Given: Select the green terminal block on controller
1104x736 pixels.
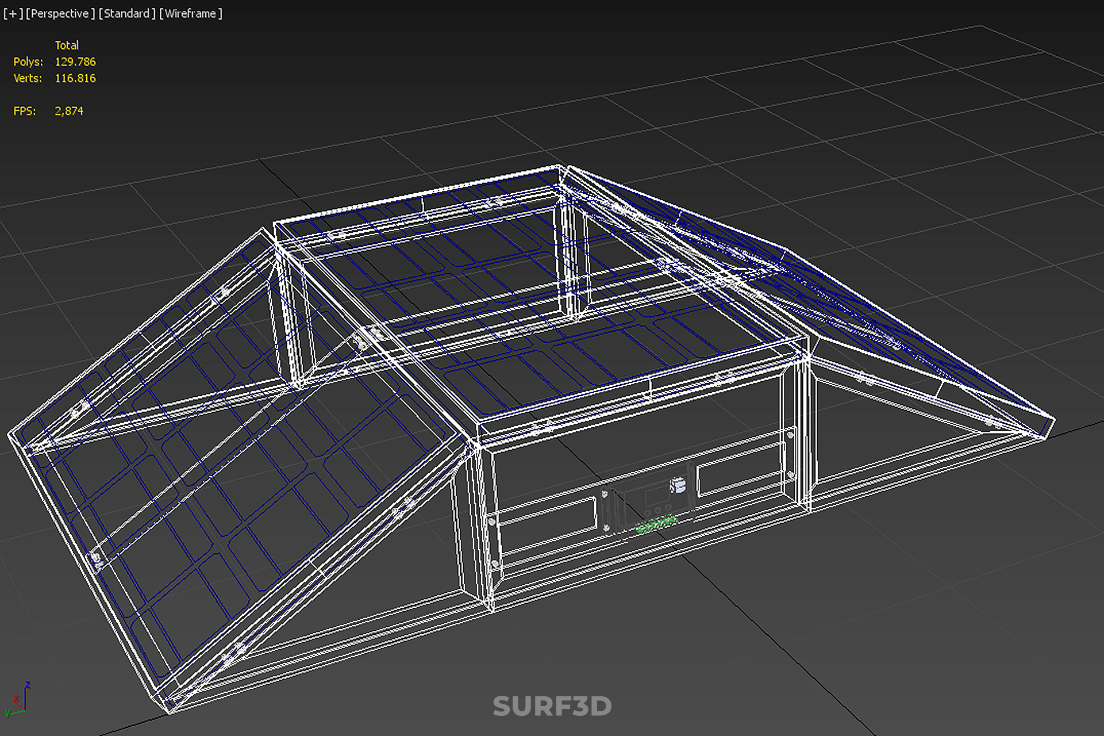Looking at the screenshot, I should click(656, 524).
